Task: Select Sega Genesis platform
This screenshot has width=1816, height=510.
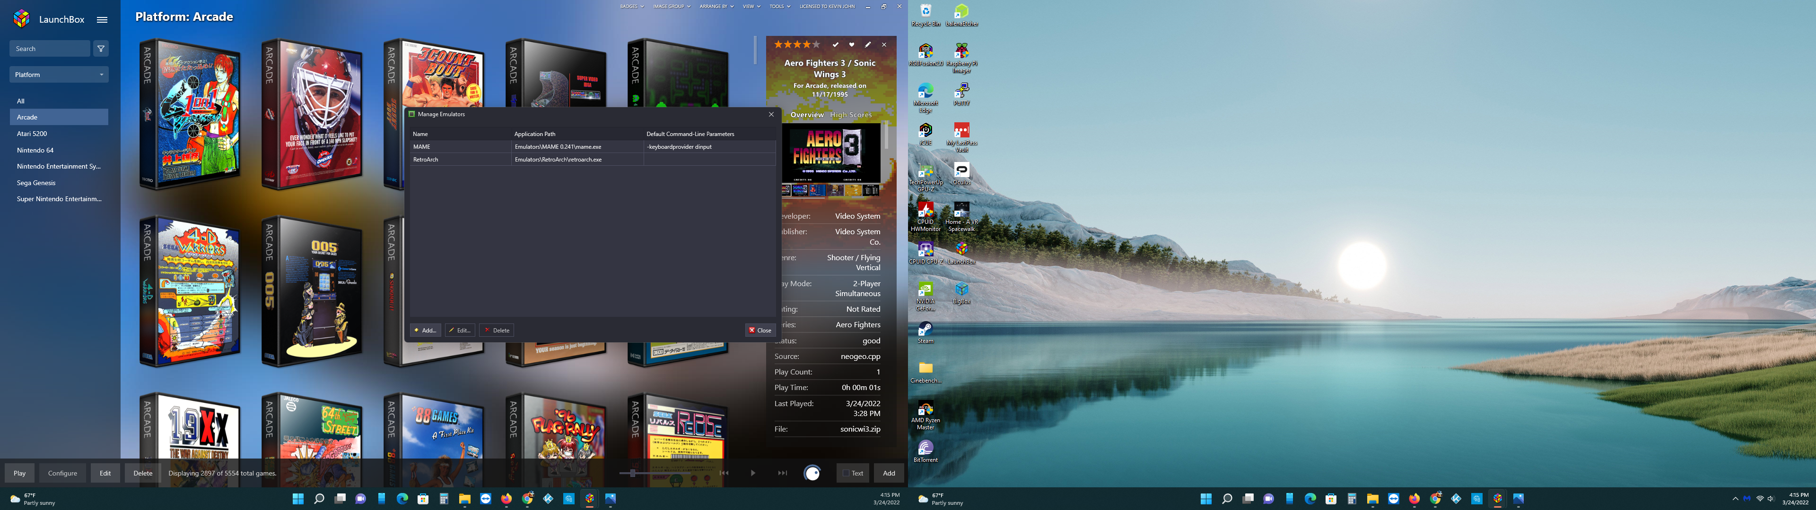Action: (59, 182)
